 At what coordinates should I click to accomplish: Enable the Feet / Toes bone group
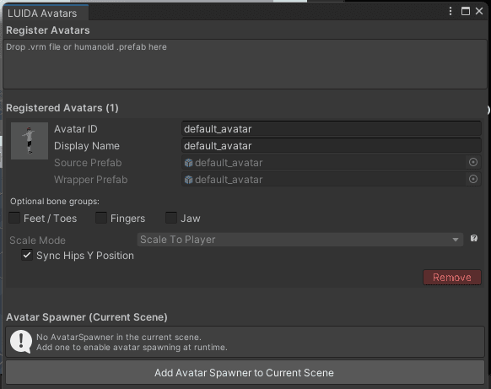click(x=14, y=218)
